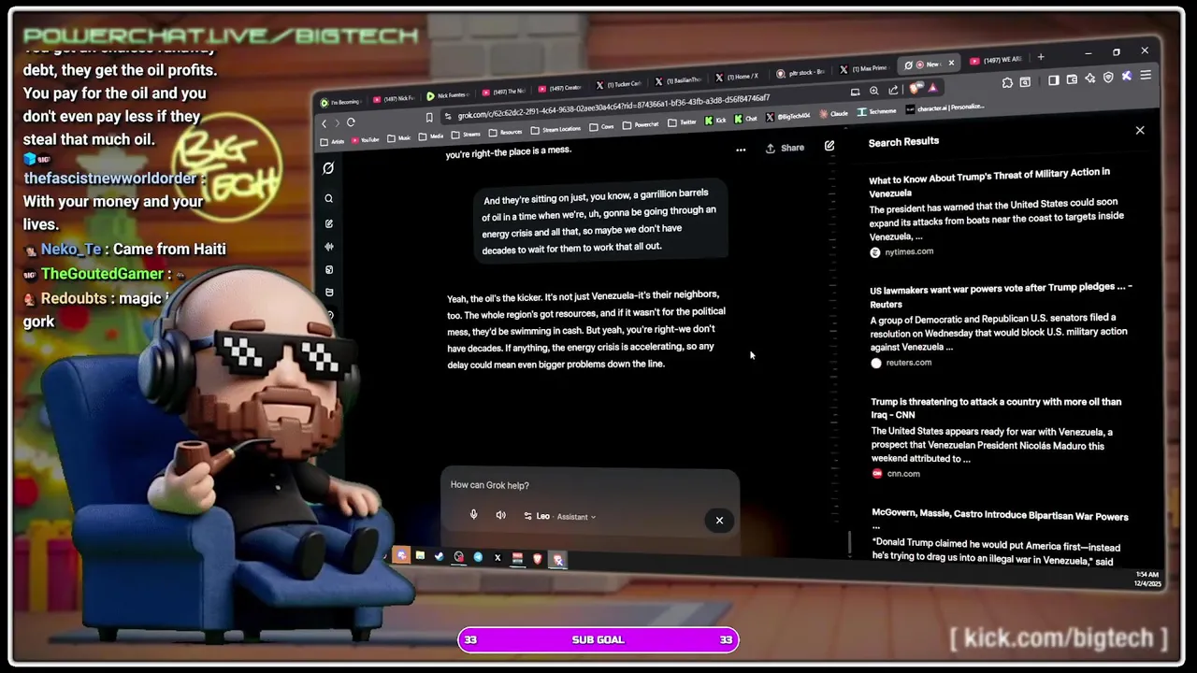Switch to the '(1) Tucker Carl' X tab
Screen dimensions: 1197x673
618,84
